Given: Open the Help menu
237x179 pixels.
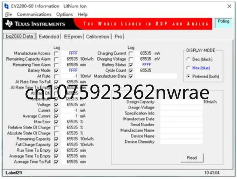Looking at the screenshot, I should [83, 14].
